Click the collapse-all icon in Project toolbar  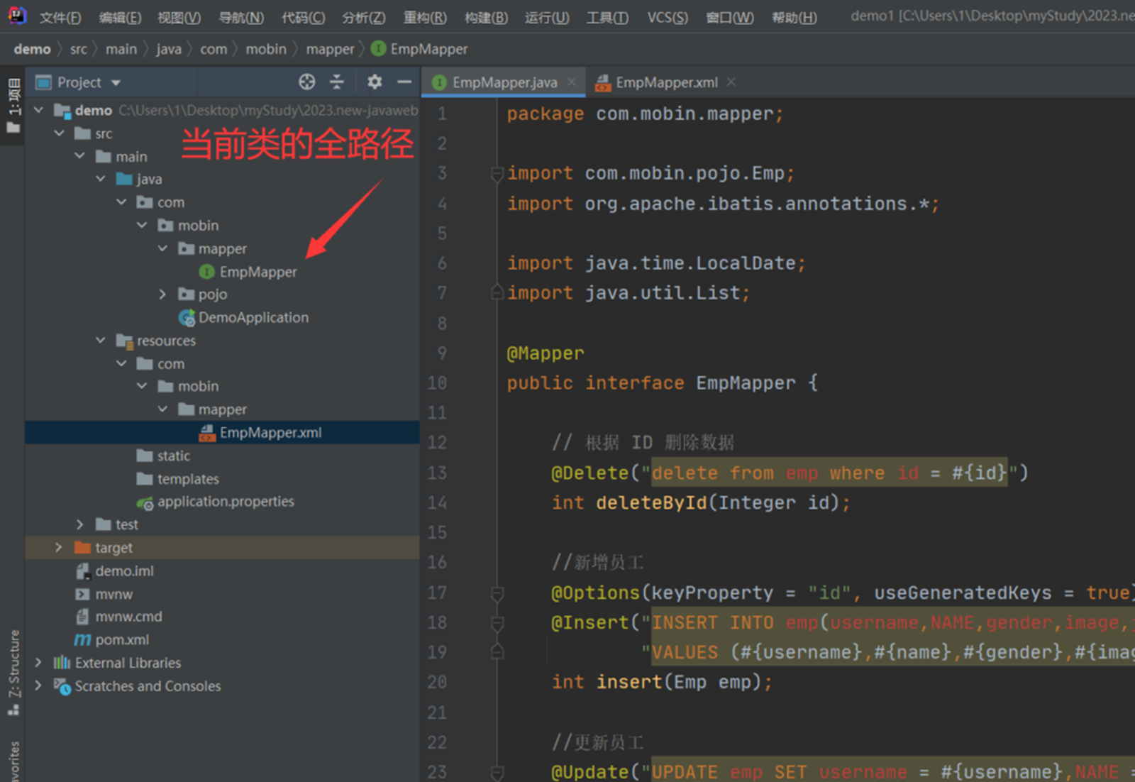337,82
